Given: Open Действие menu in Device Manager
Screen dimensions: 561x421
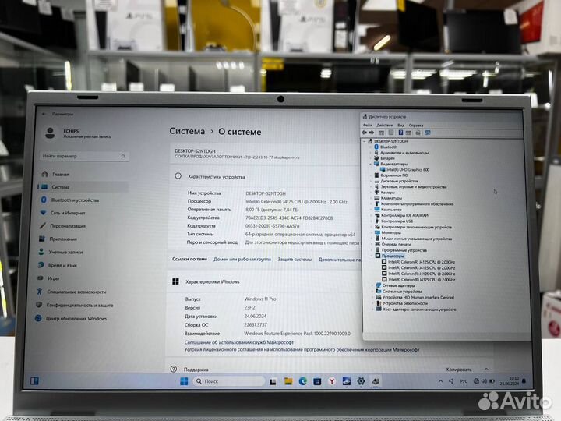Looking at the screenshot, I should 385,125.
